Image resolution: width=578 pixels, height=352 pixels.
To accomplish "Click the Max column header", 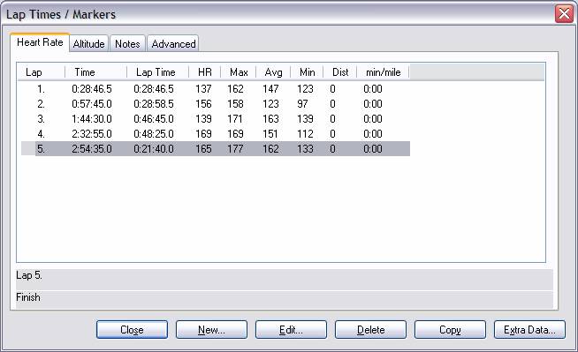I will tap(239, 72).
